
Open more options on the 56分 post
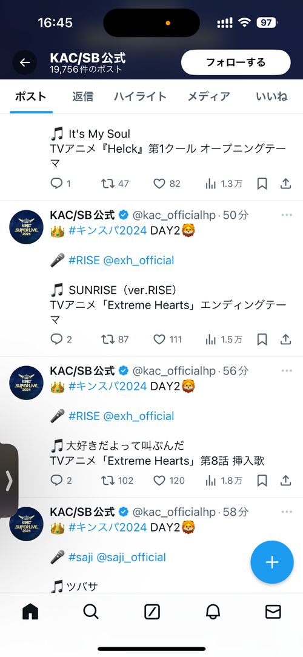click(287, 371)
